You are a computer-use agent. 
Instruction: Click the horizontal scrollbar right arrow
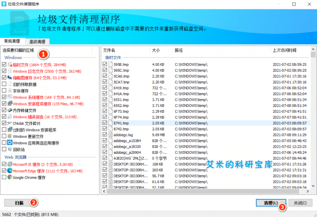coord(307,191)
